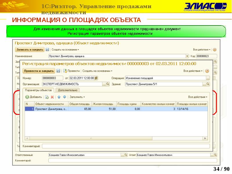Switch to Параметры объектов tab
Viewport: 232px width, 174px height.
pos(38,90)
